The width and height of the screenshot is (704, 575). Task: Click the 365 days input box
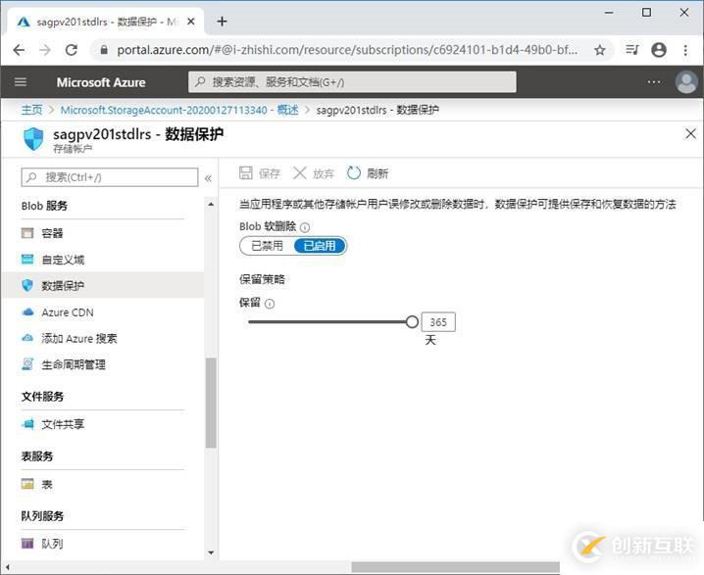(438, 322)
